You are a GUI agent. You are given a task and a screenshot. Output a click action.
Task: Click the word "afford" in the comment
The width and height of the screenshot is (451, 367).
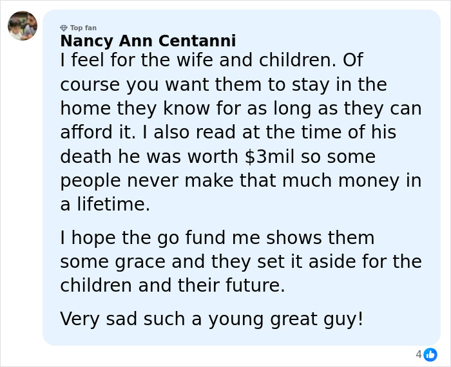pos(86,133)
